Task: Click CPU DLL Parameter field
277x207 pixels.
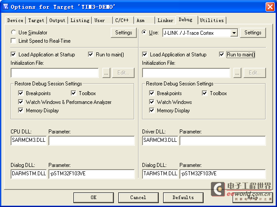Action: click(x=91, y=140)
